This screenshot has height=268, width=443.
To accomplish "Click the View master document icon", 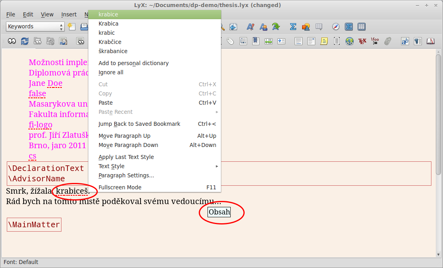I will (38, 41).
